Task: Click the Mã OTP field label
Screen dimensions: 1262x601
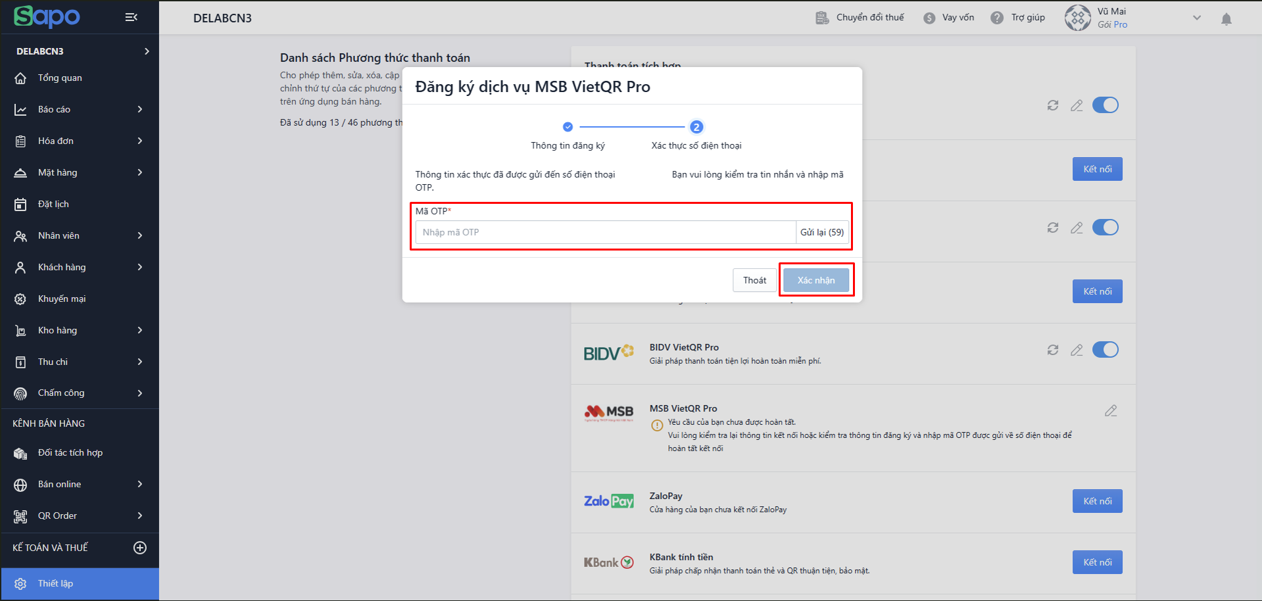Action: (433, 211)
